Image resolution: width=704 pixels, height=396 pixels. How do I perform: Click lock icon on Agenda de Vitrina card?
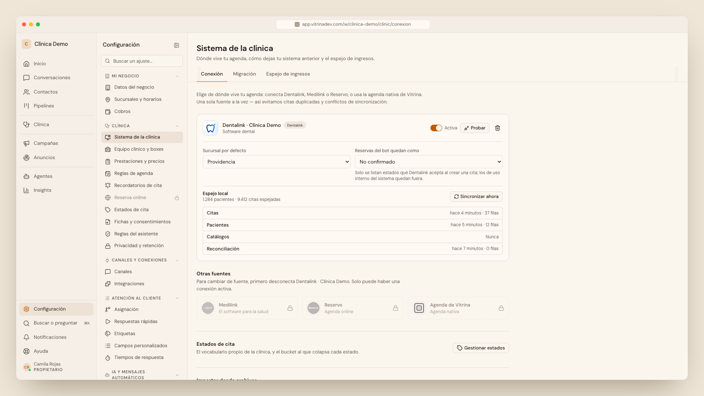point(501,308)
